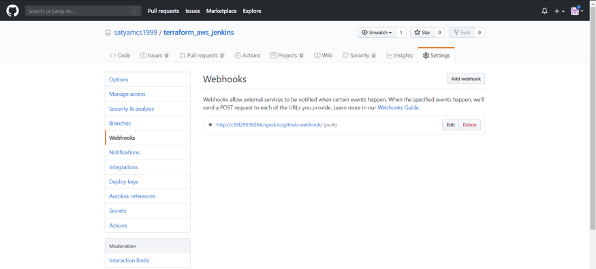Open the user avatar menu
The height and width of the screenshot is (269, 596).
pos(577,11)
